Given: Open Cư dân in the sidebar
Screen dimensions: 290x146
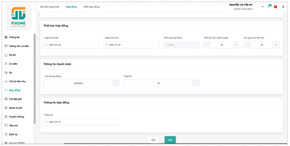Looking at the screenshot, I should coord(13,63).
